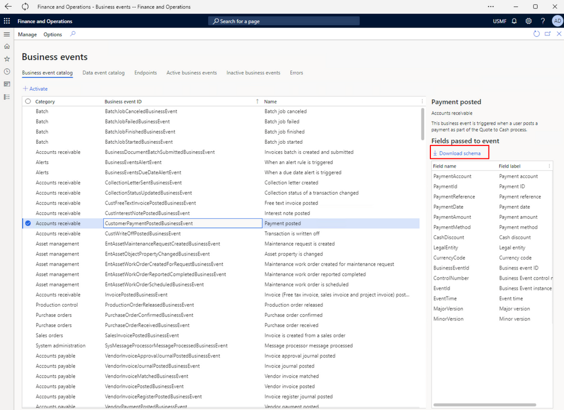
Task: Click the Field name column header
Action: pyautogui.click(x=444, y=166)
